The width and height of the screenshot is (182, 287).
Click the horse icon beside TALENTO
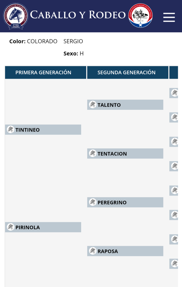(x=93, y=105)
